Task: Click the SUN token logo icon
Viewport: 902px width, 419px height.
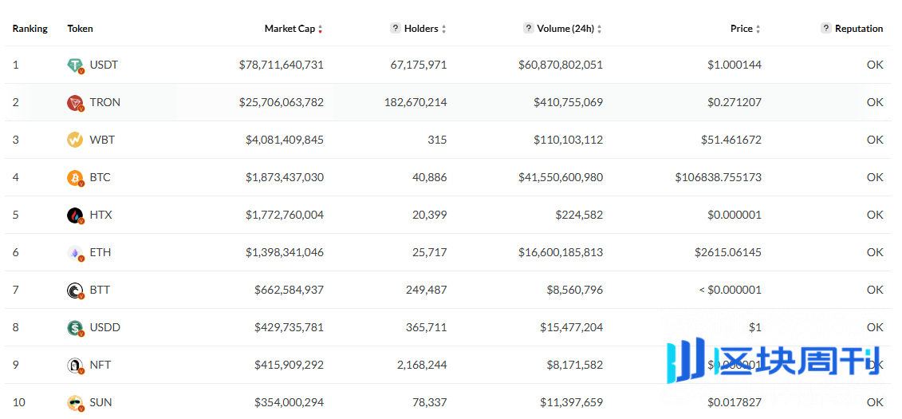Action: click(75, 402)
